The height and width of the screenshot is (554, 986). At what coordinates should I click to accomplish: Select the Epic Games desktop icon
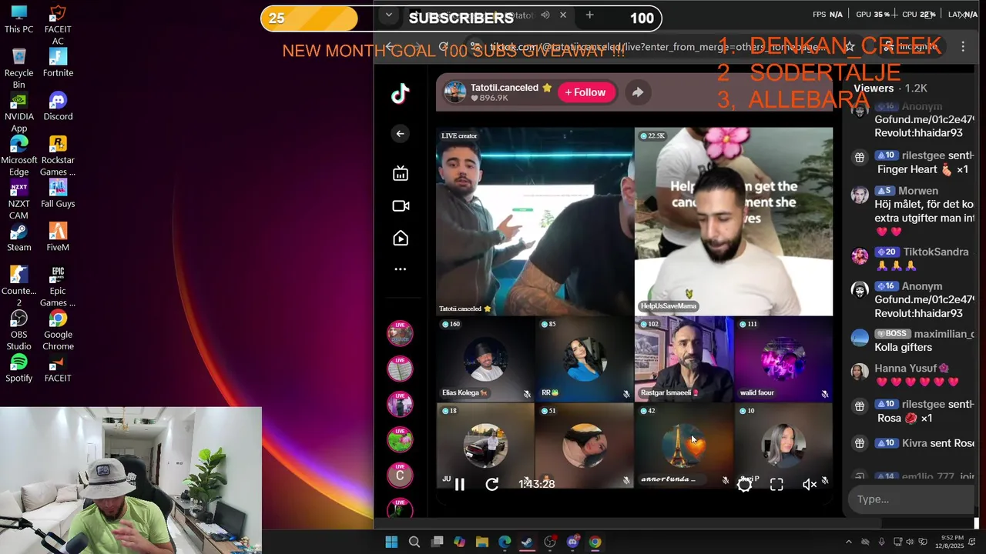click(x=58, y=287)
